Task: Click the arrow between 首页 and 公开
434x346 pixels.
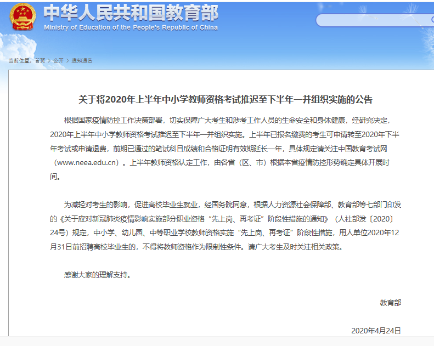Action: point(49,60)
